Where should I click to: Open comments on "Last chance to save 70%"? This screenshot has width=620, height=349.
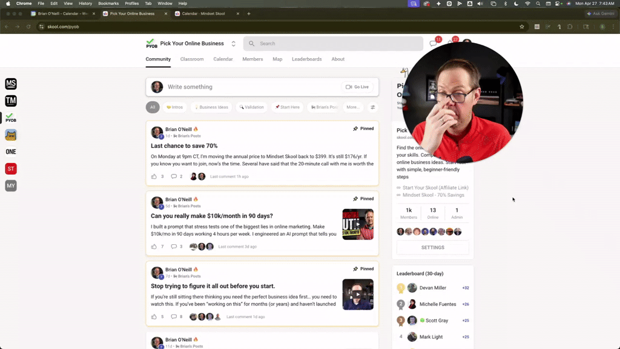pos(174,176)
